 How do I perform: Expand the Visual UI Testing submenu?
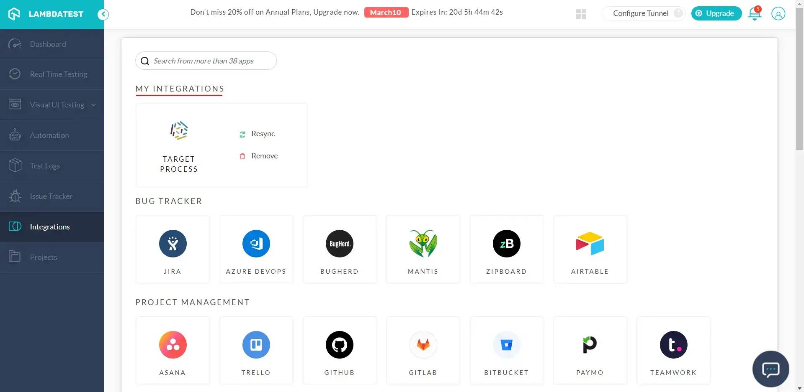(93, 105)
